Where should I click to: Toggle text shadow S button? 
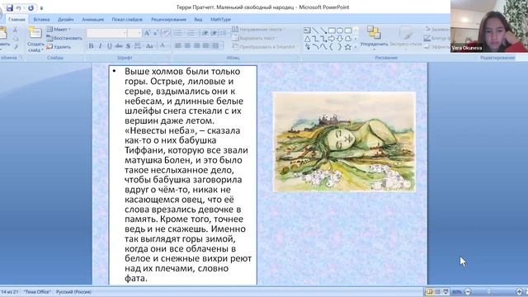point(128,46)
